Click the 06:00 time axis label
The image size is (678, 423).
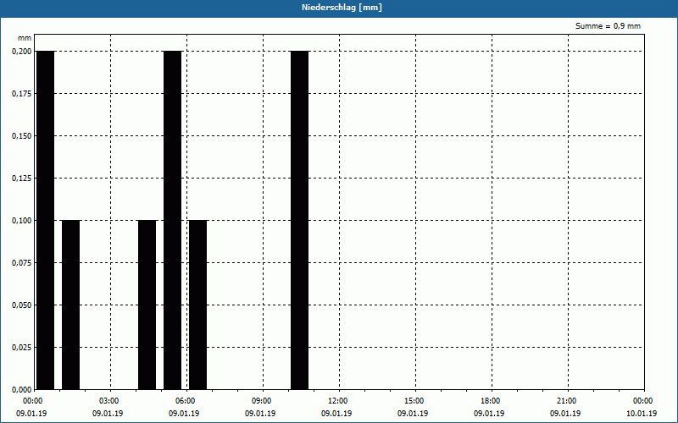coord(185,401)
